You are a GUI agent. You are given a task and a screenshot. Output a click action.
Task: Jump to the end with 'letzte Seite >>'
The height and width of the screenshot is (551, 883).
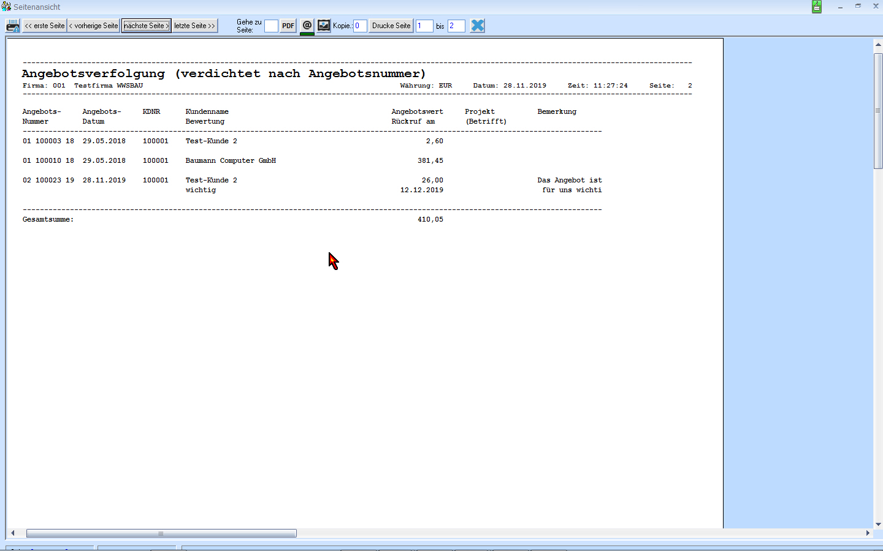[x=195, y=26]
